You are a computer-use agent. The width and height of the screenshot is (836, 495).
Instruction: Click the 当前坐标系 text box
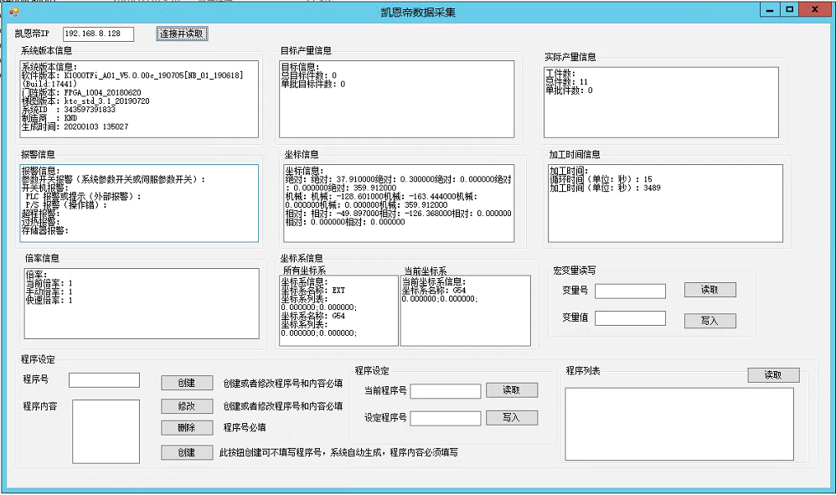466,311
